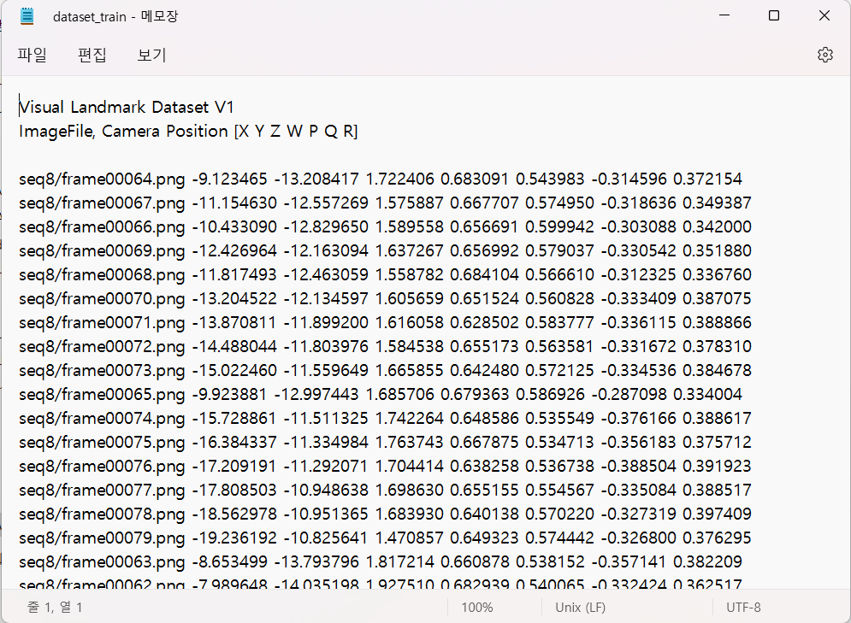
Task: Click the value -10.948638
Action: tap(326, 491)
